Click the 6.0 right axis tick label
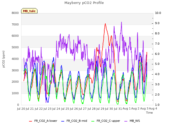Viewport: 169px width, 126px height. coord(157,54)
